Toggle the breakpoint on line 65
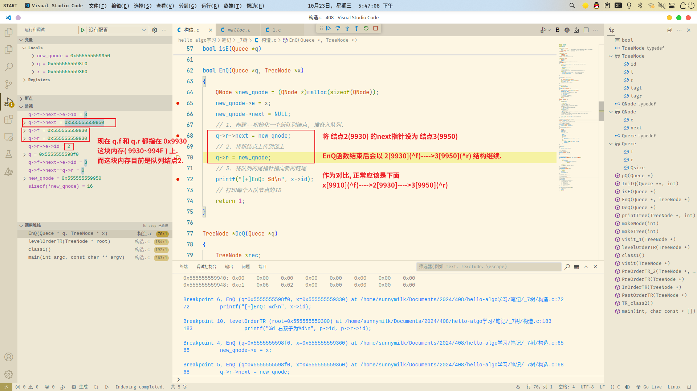This screenshot has width=697, height=391. pyautogui.click(x=178, y=103)
